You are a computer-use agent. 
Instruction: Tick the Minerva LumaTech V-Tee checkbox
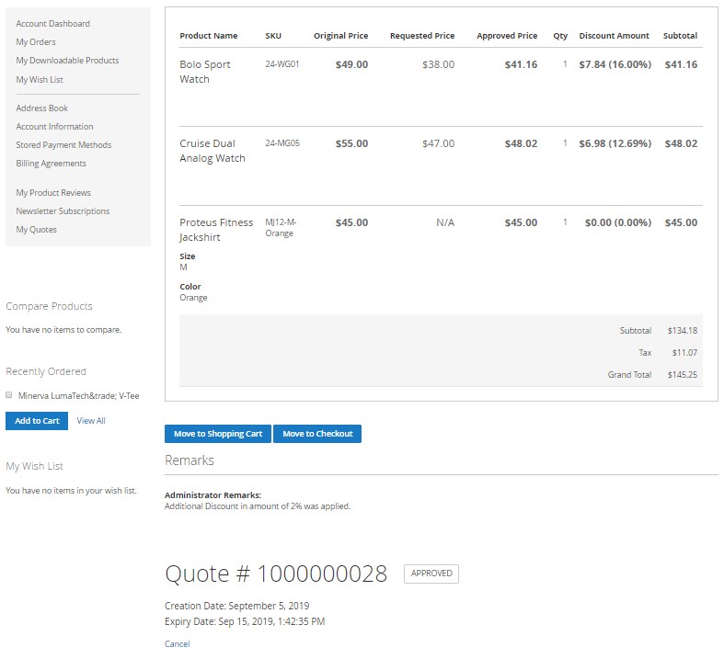click(9, 395)
